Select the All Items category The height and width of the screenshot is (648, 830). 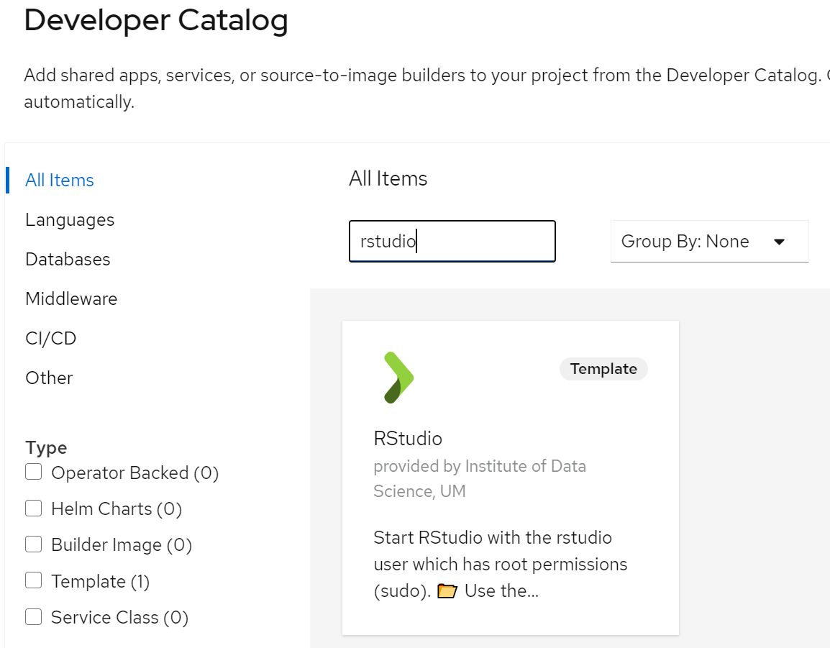pyautogui.click(x=59, y=180)
